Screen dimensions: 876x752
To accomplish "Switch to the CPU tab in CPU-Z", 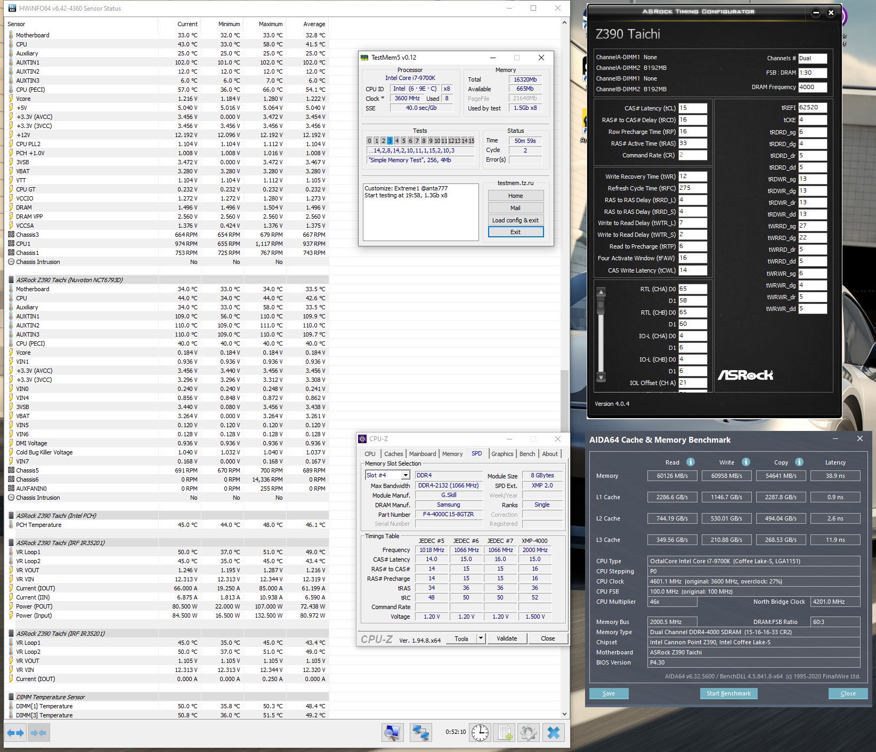I will pos(370,454).
